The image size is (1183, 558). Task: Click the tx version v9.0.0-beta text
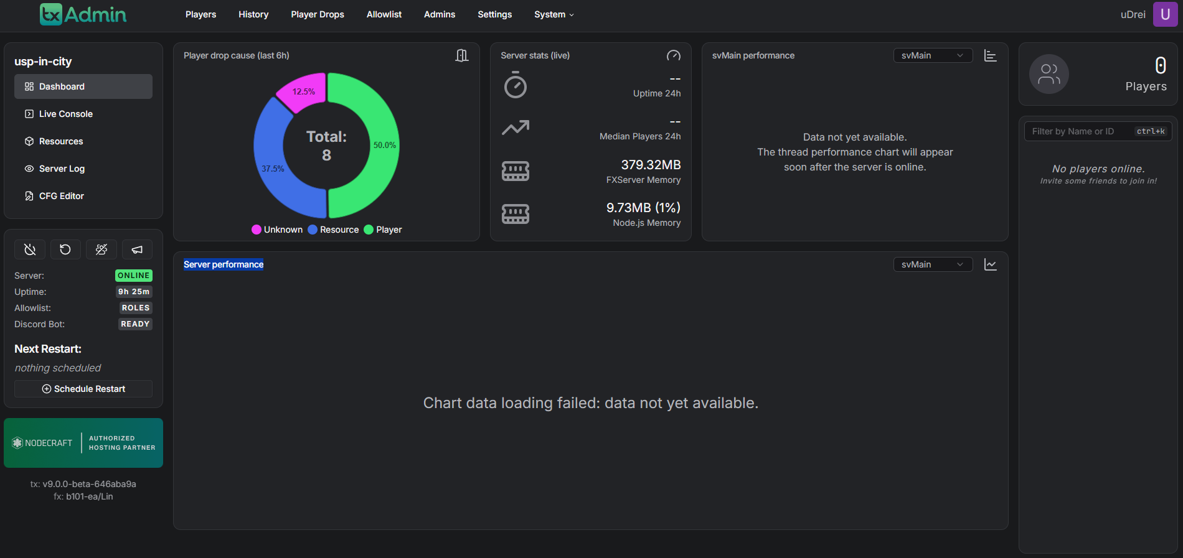coord(83,484)
